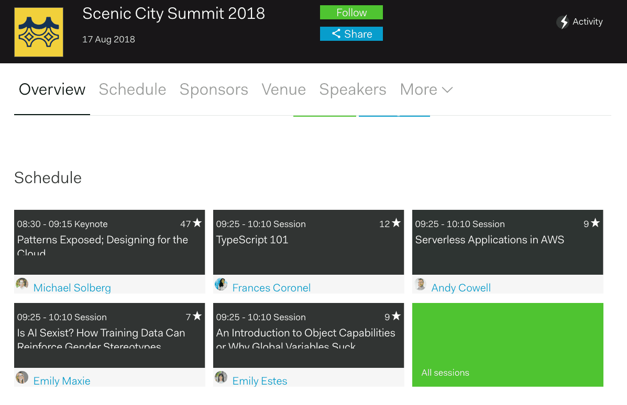Click Emily Estes's avatar photo
This screenshot has width=627, height=405.
click(x=221, y=377)
